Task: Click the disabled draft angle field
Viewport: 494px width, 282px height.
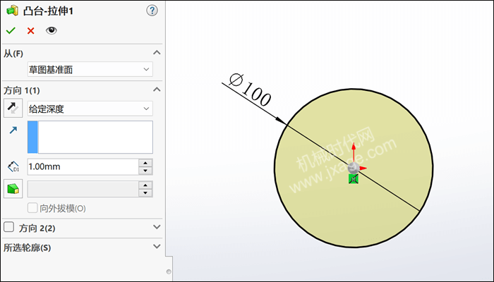Action: (83, 189)
